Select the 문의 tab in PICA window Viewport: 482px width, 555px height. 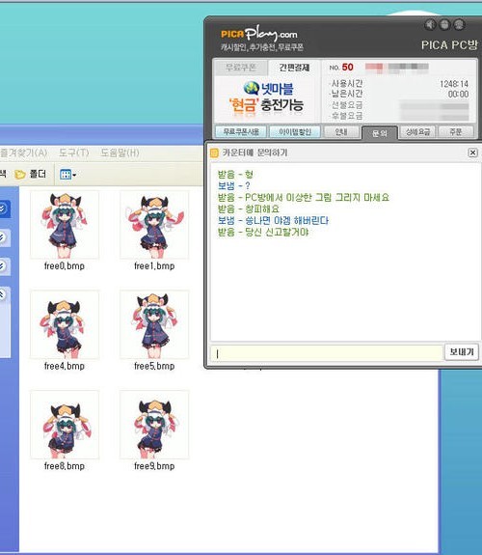[x=380, y=133]
